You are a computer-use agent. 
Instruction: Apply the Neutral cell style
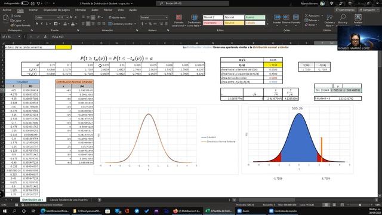(234, 23)
